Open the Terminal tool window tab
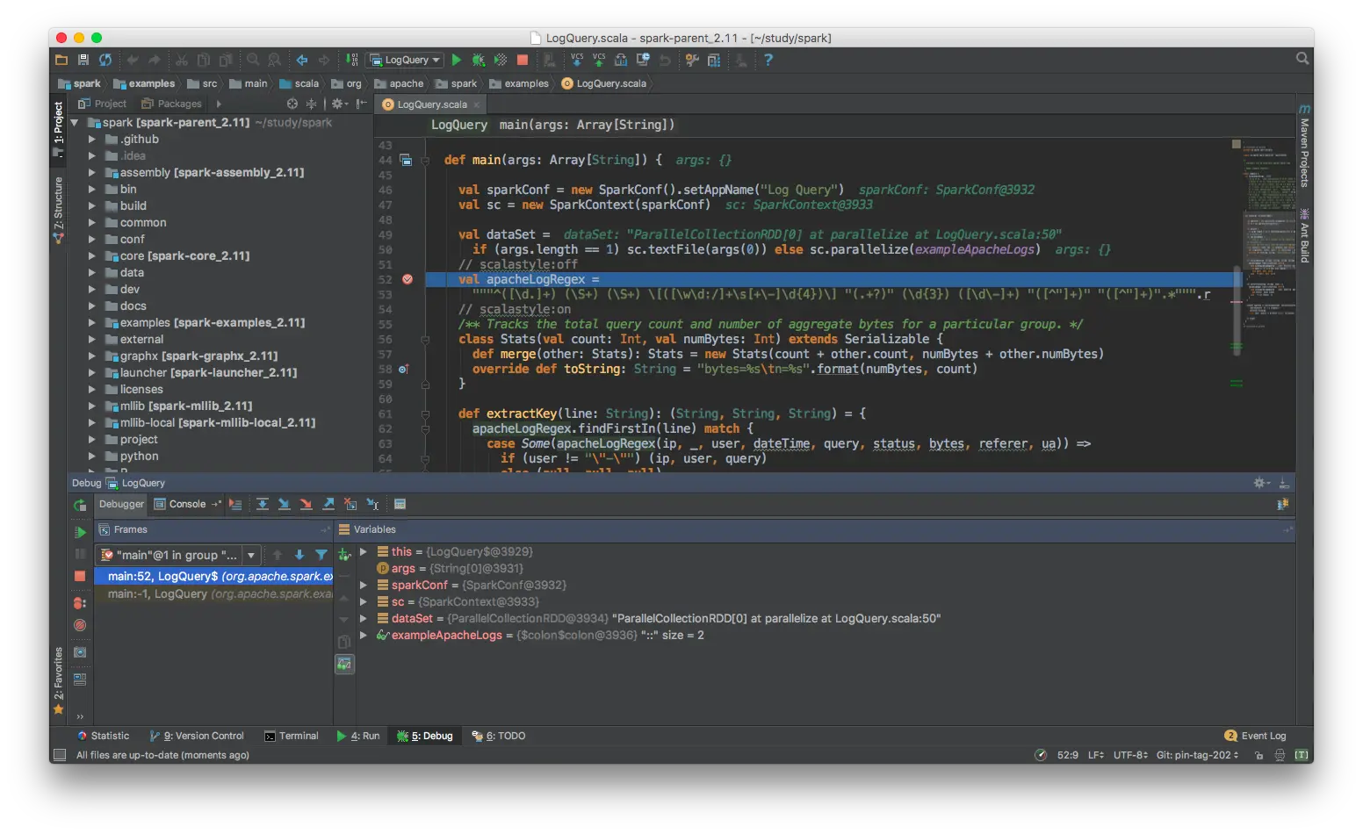Image resolution: width=1363 pixels, height=834 pixels. coord(292,736)
